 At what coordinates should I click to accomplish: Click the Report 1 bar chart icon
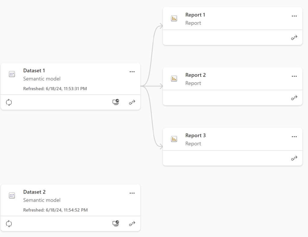pyautogui.click(x=174, y=18)
